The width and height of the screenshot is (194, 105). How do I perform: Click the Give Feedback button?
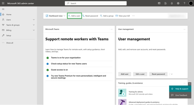180,95
